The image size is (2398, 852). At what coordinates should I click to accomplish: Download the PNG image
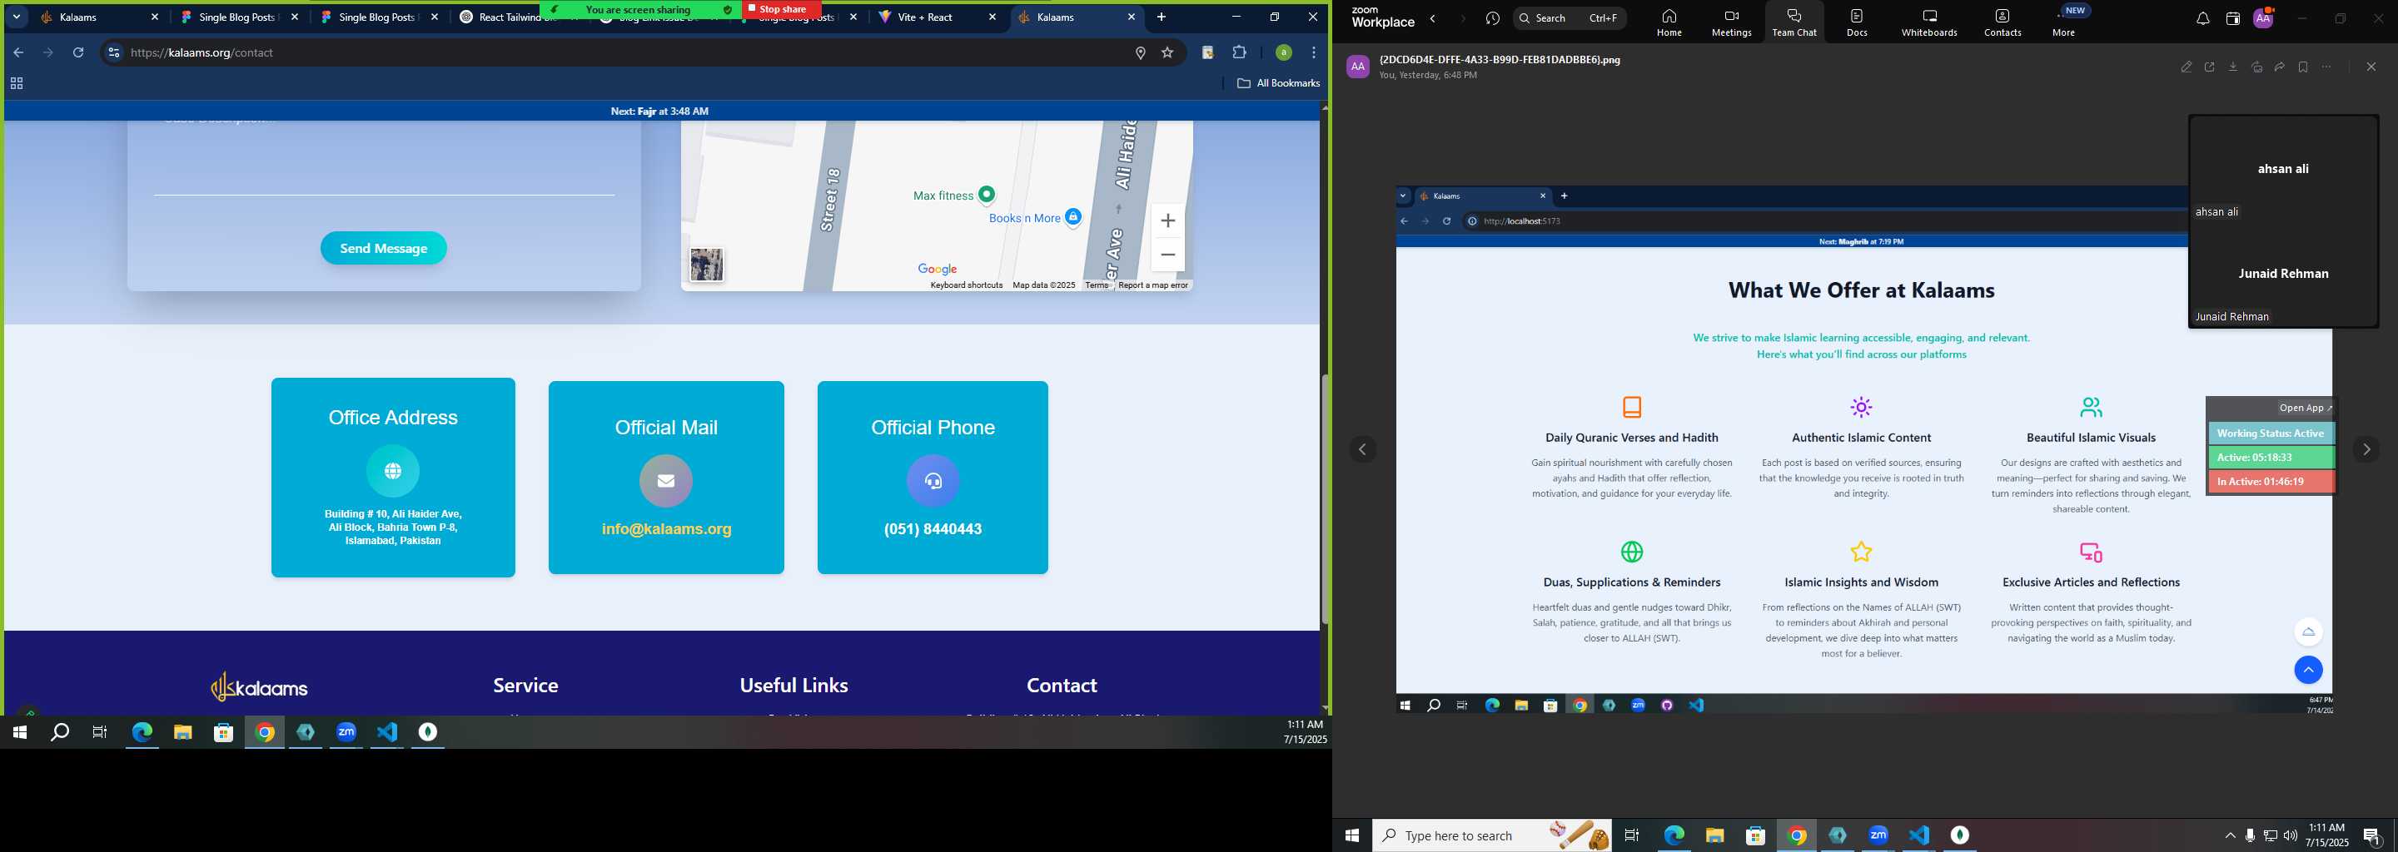tap(2232, 67)
